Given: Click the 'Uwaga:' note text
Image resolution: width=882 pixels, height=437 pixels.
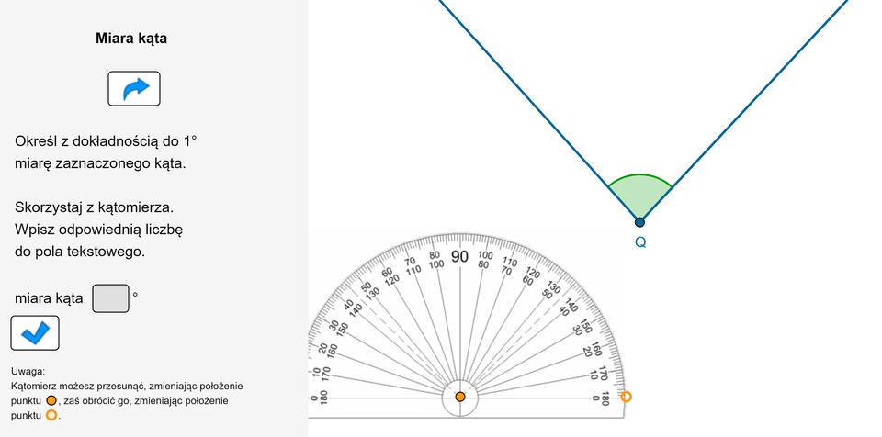Looking at the screenshot, I should click(28, 372).
